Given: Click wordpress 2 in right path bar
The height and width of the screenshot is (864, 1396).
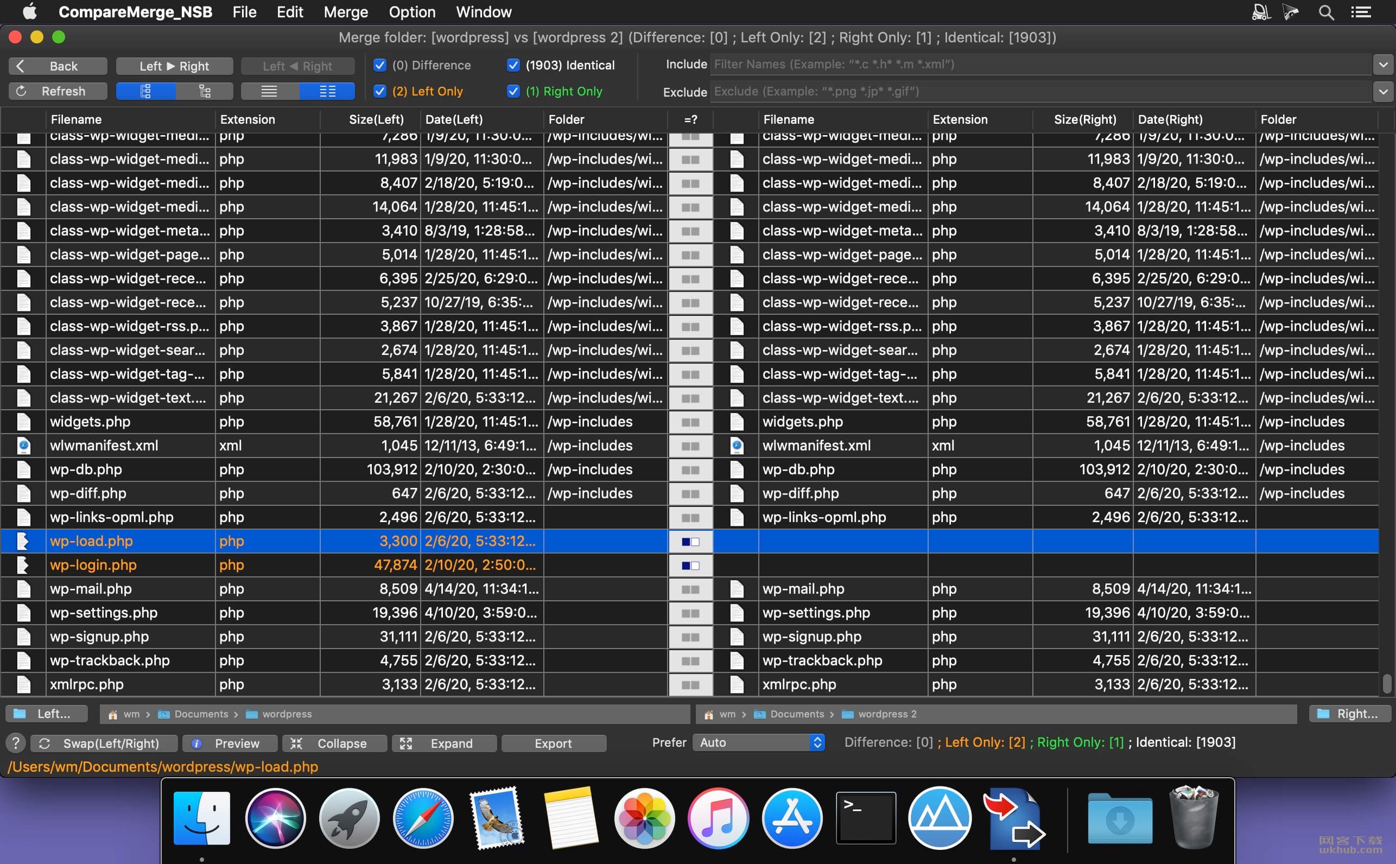Looking at the screenshot, I should pyautogui.click(x=879, y=714).
